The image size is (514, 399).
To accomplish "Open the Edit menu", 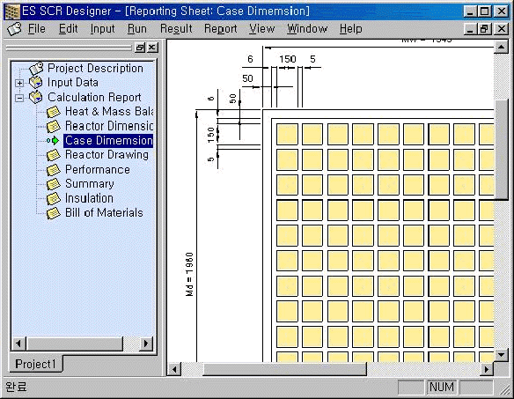I will pyautogui.click(x=68, y=29).
